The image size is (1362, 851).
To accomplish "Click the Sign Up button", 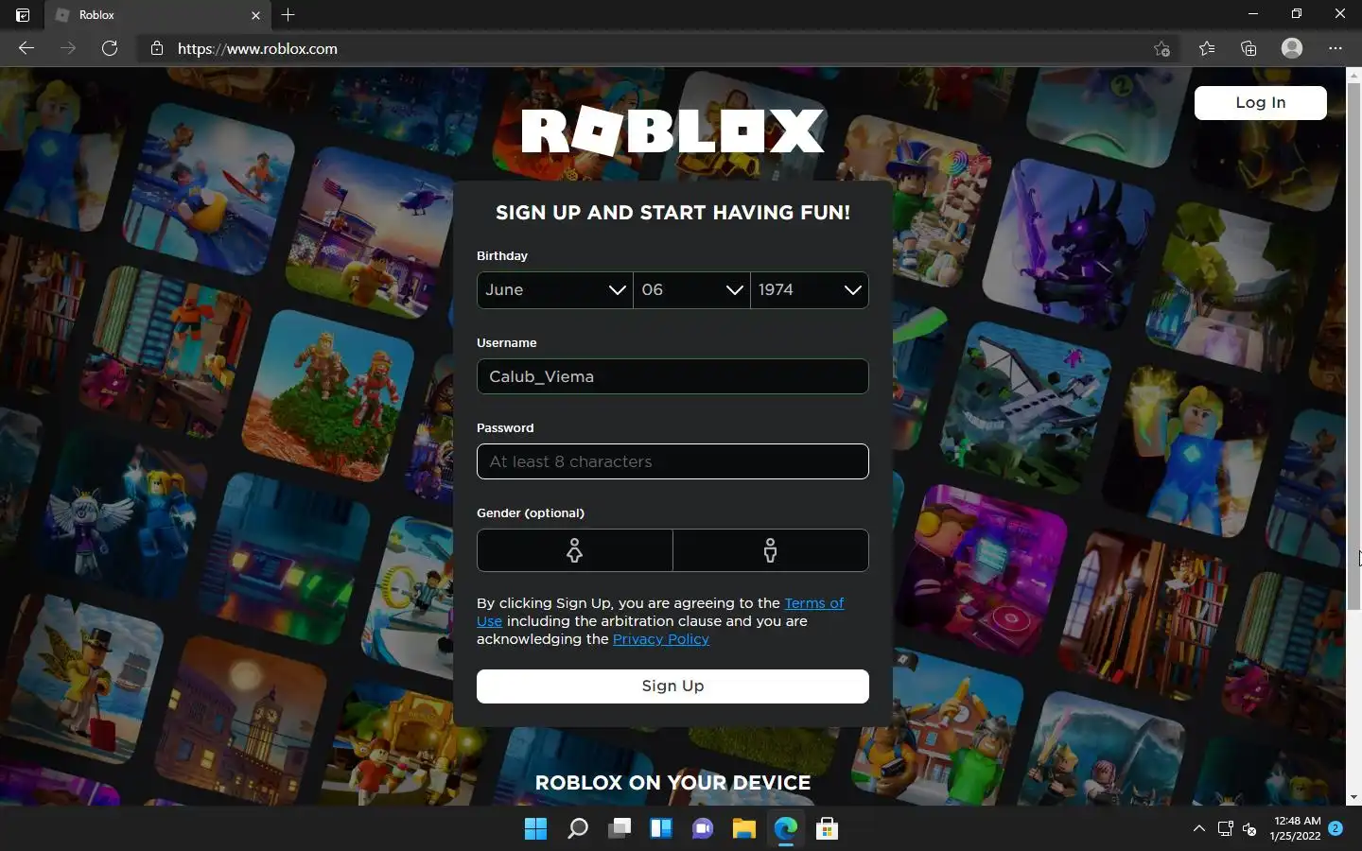I will point(672,686).
